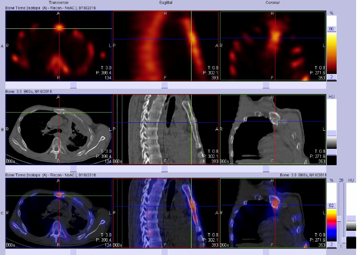
Task: Click the row A coronal SPECT view
Action: point(272,47)
